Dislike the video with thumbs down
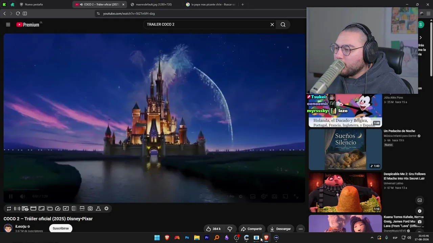Viewport: 433px width, 243px height. (230, 229)
